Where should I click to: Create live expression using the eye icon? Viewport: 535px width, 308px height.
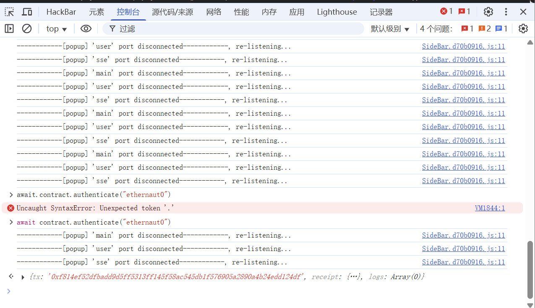pos(86,28)
